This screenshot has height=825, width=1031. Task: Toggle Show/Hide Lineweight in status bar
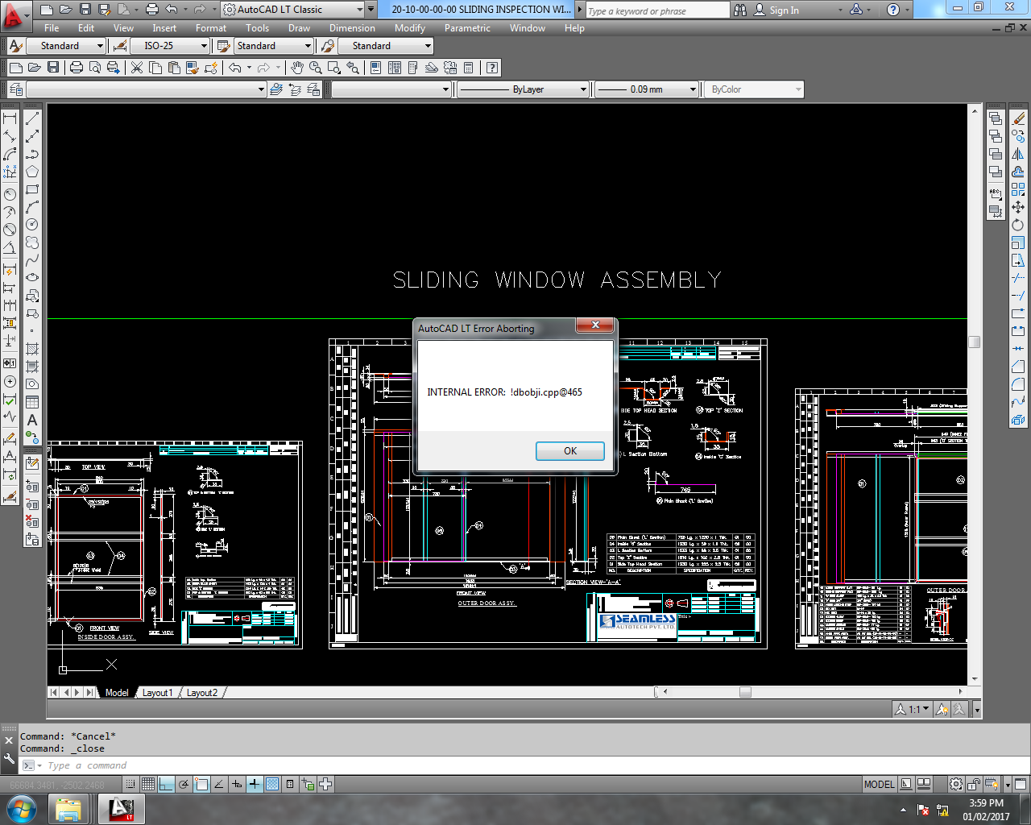[255, 784]
